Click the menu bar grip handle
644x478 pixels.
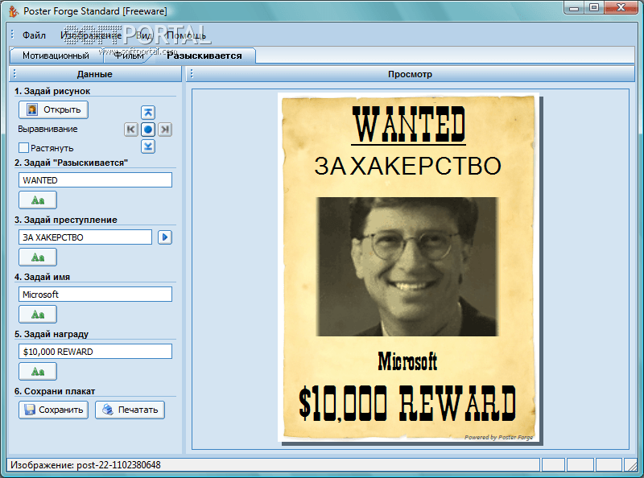(12, 34)
